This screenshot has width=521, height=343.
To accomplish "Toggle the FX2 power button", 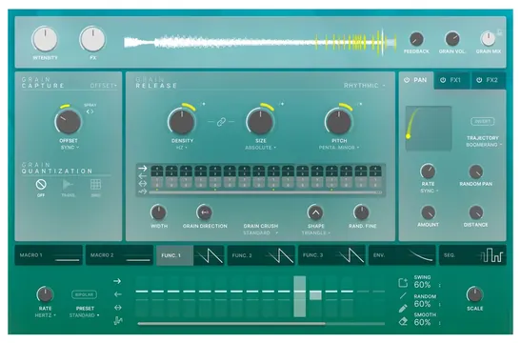I will point(479,80).
